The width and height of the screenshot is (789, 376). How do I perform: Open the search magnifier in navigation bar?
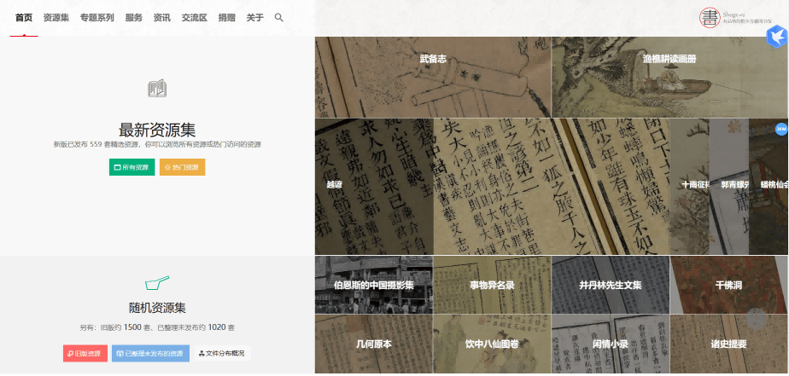point(279,17)
